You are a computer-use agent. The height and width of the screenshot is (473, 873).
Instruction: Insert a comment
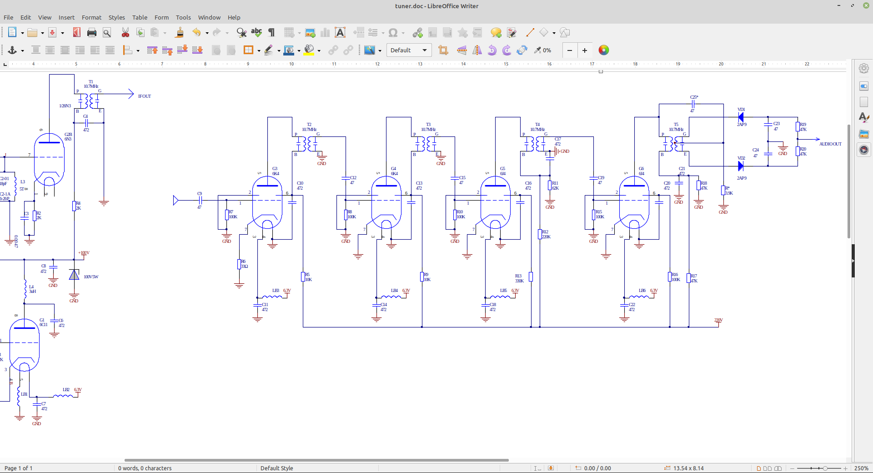pos(496,32)
